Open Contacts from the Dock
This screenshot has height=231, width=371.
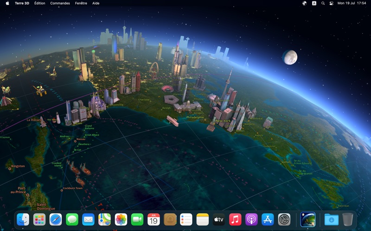[170, 219]
